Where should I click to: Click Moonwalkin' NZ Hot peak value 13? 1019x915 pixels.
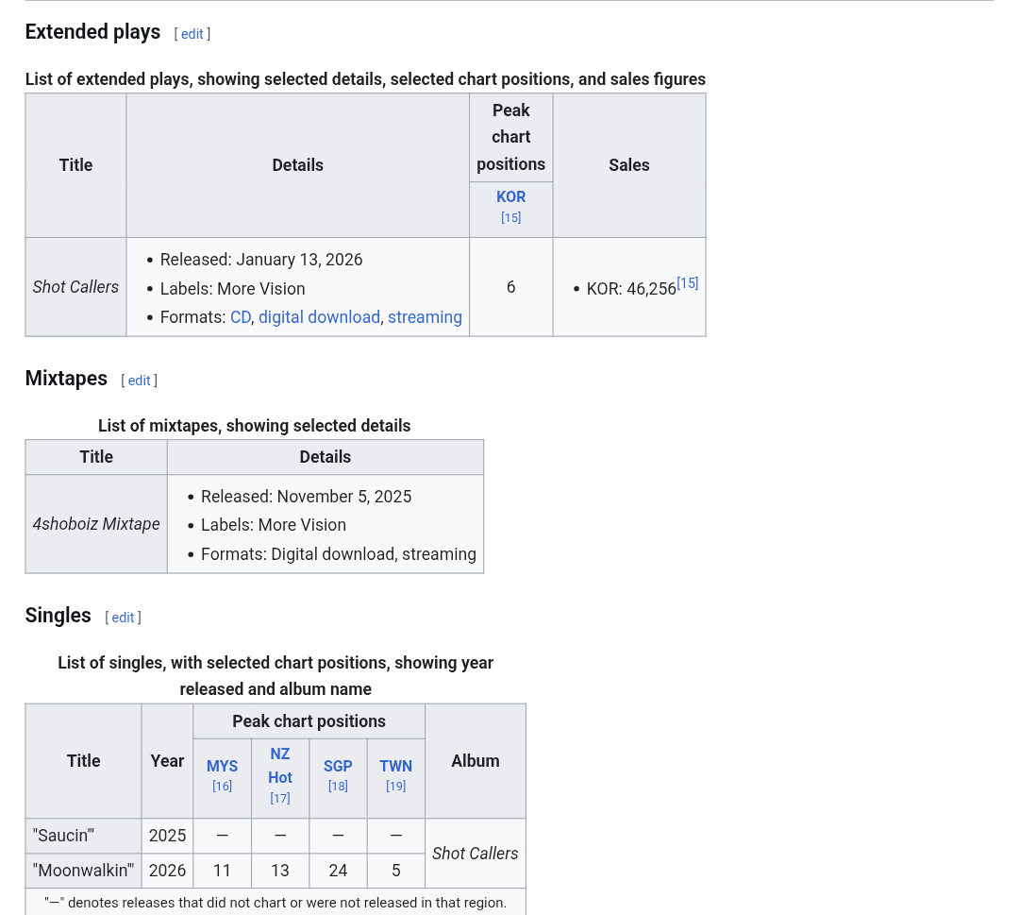280,870
